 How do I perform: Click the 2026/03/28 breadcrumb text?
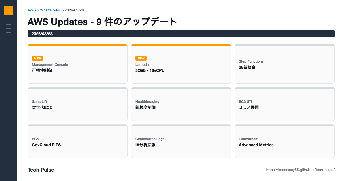click(74, 10)
